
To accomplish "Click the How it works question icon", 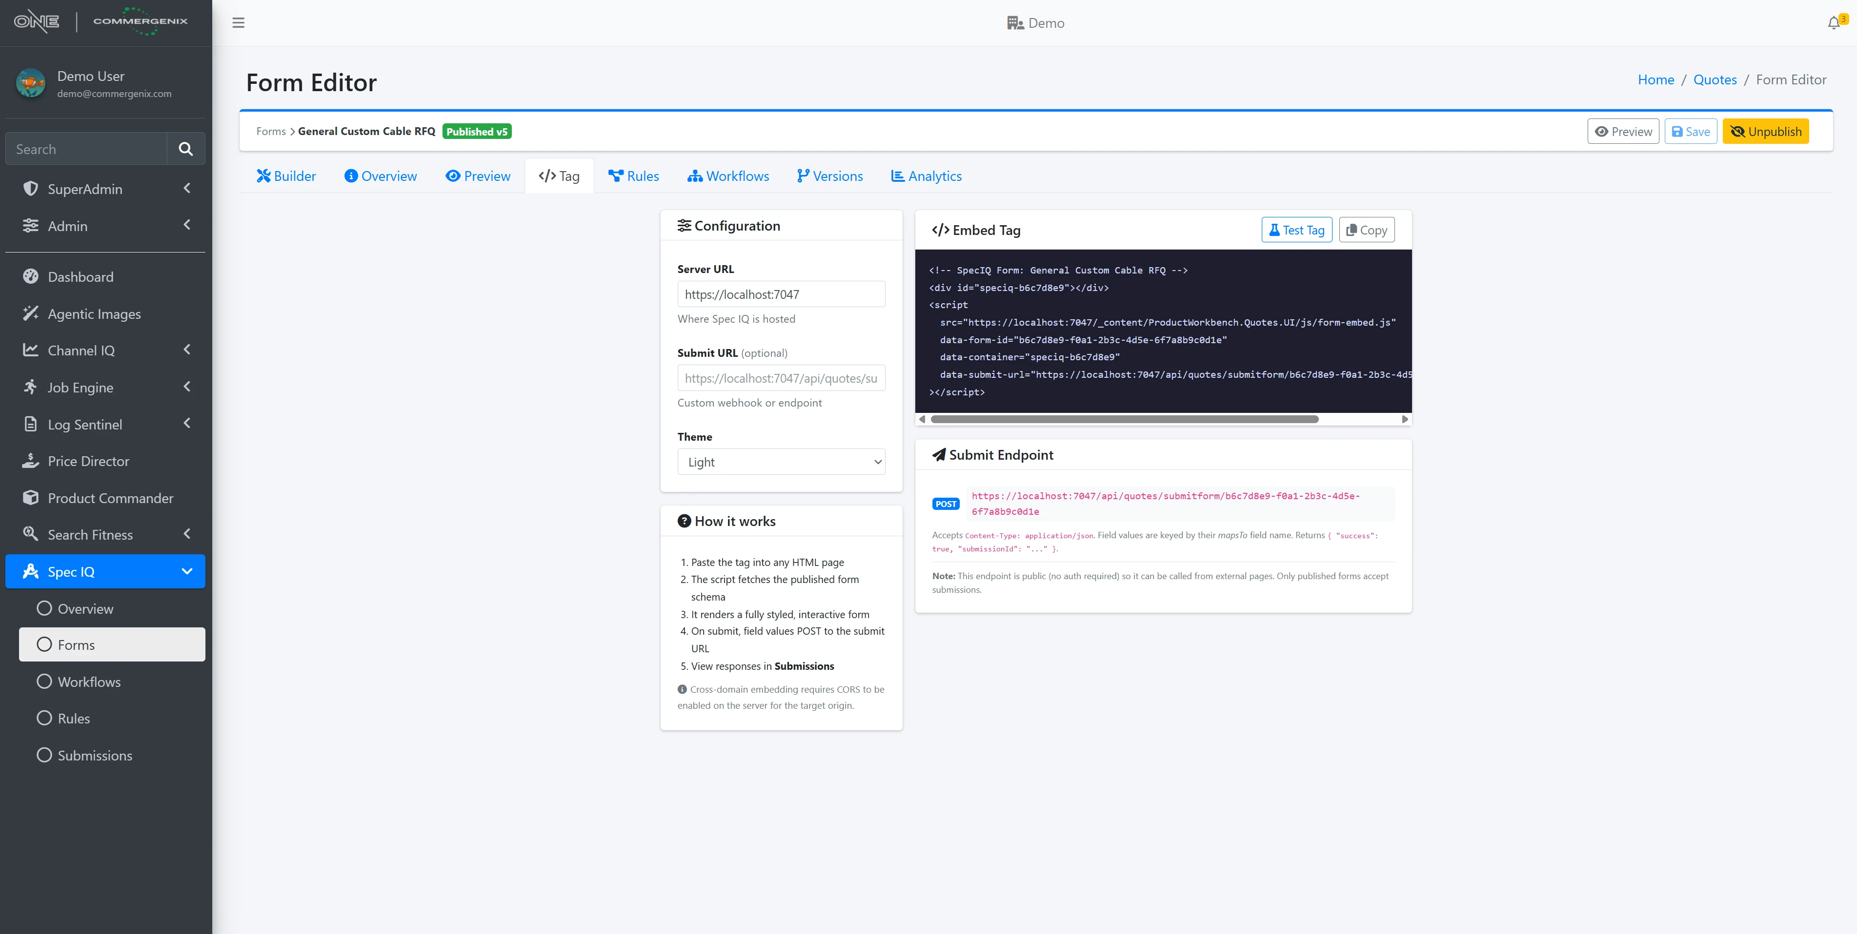I will tap(684, 521).
